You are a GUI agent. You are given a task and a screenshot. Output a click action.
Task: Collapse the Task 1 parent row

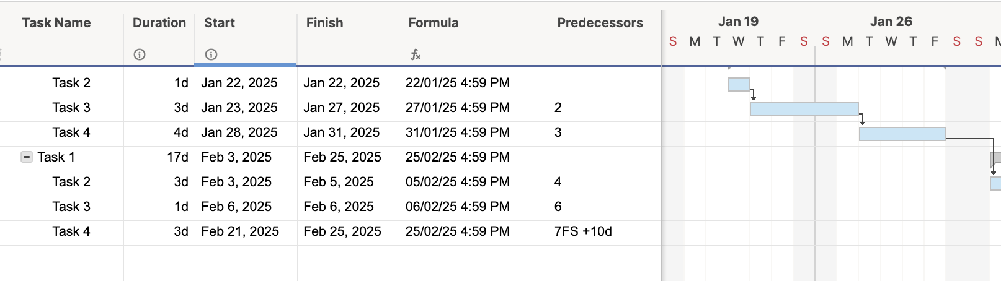pos(27,157)
